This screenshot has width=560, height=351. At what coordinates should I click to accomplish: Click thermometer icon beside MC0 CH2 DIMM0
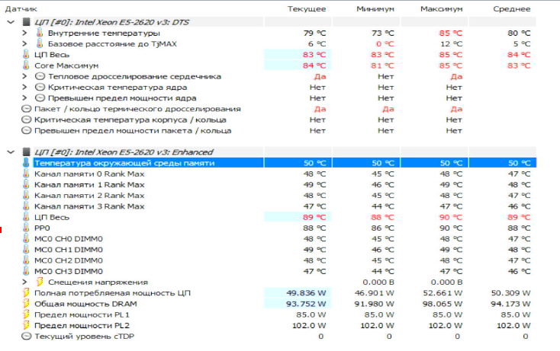(26, 260)
